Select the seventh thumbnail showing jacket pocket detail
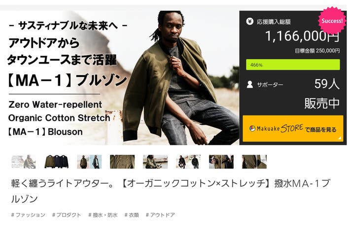 click(x=221, y=162)
